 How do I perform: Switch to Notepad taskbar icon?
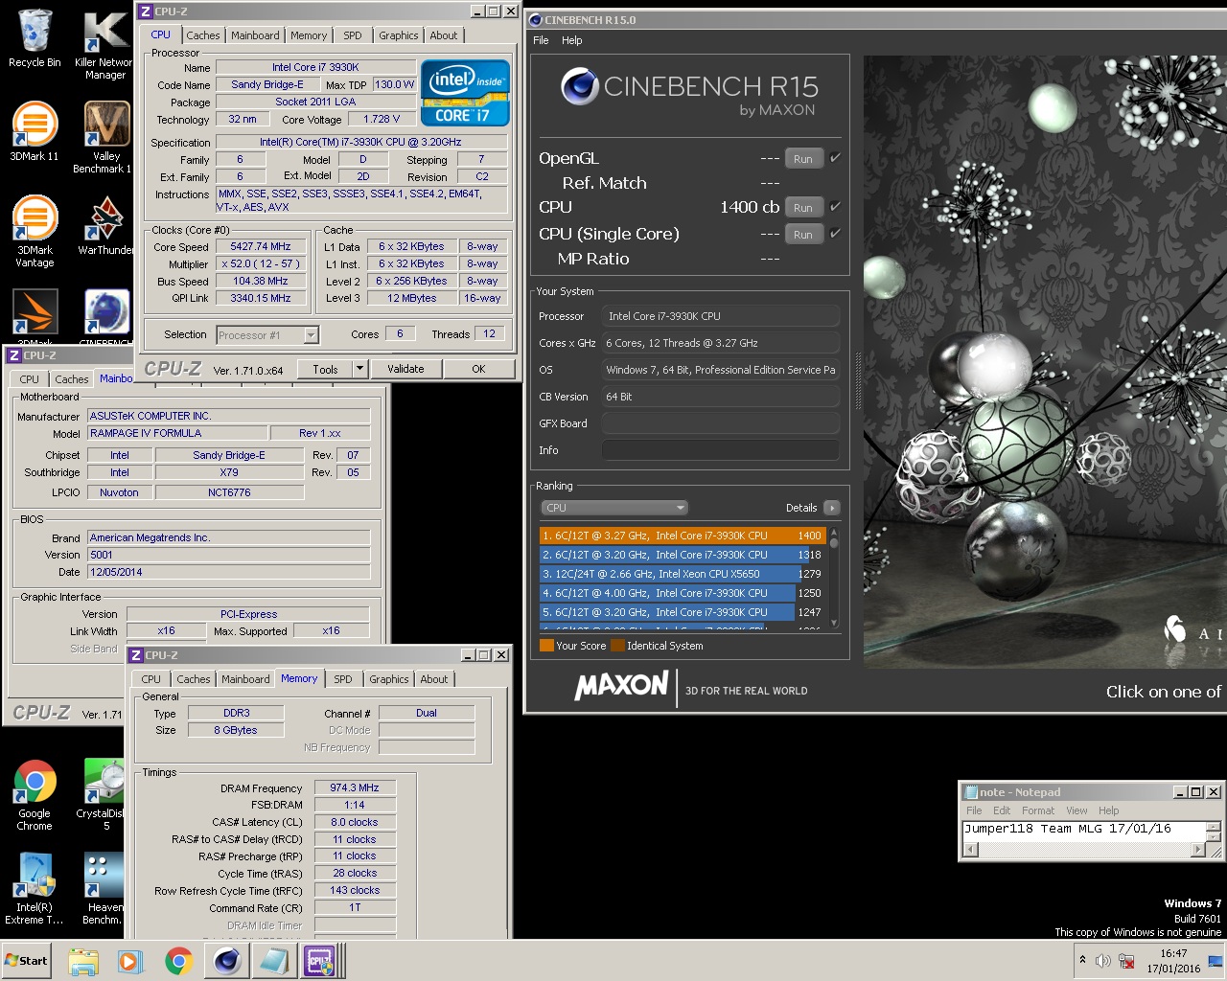[x=273, y=961]
